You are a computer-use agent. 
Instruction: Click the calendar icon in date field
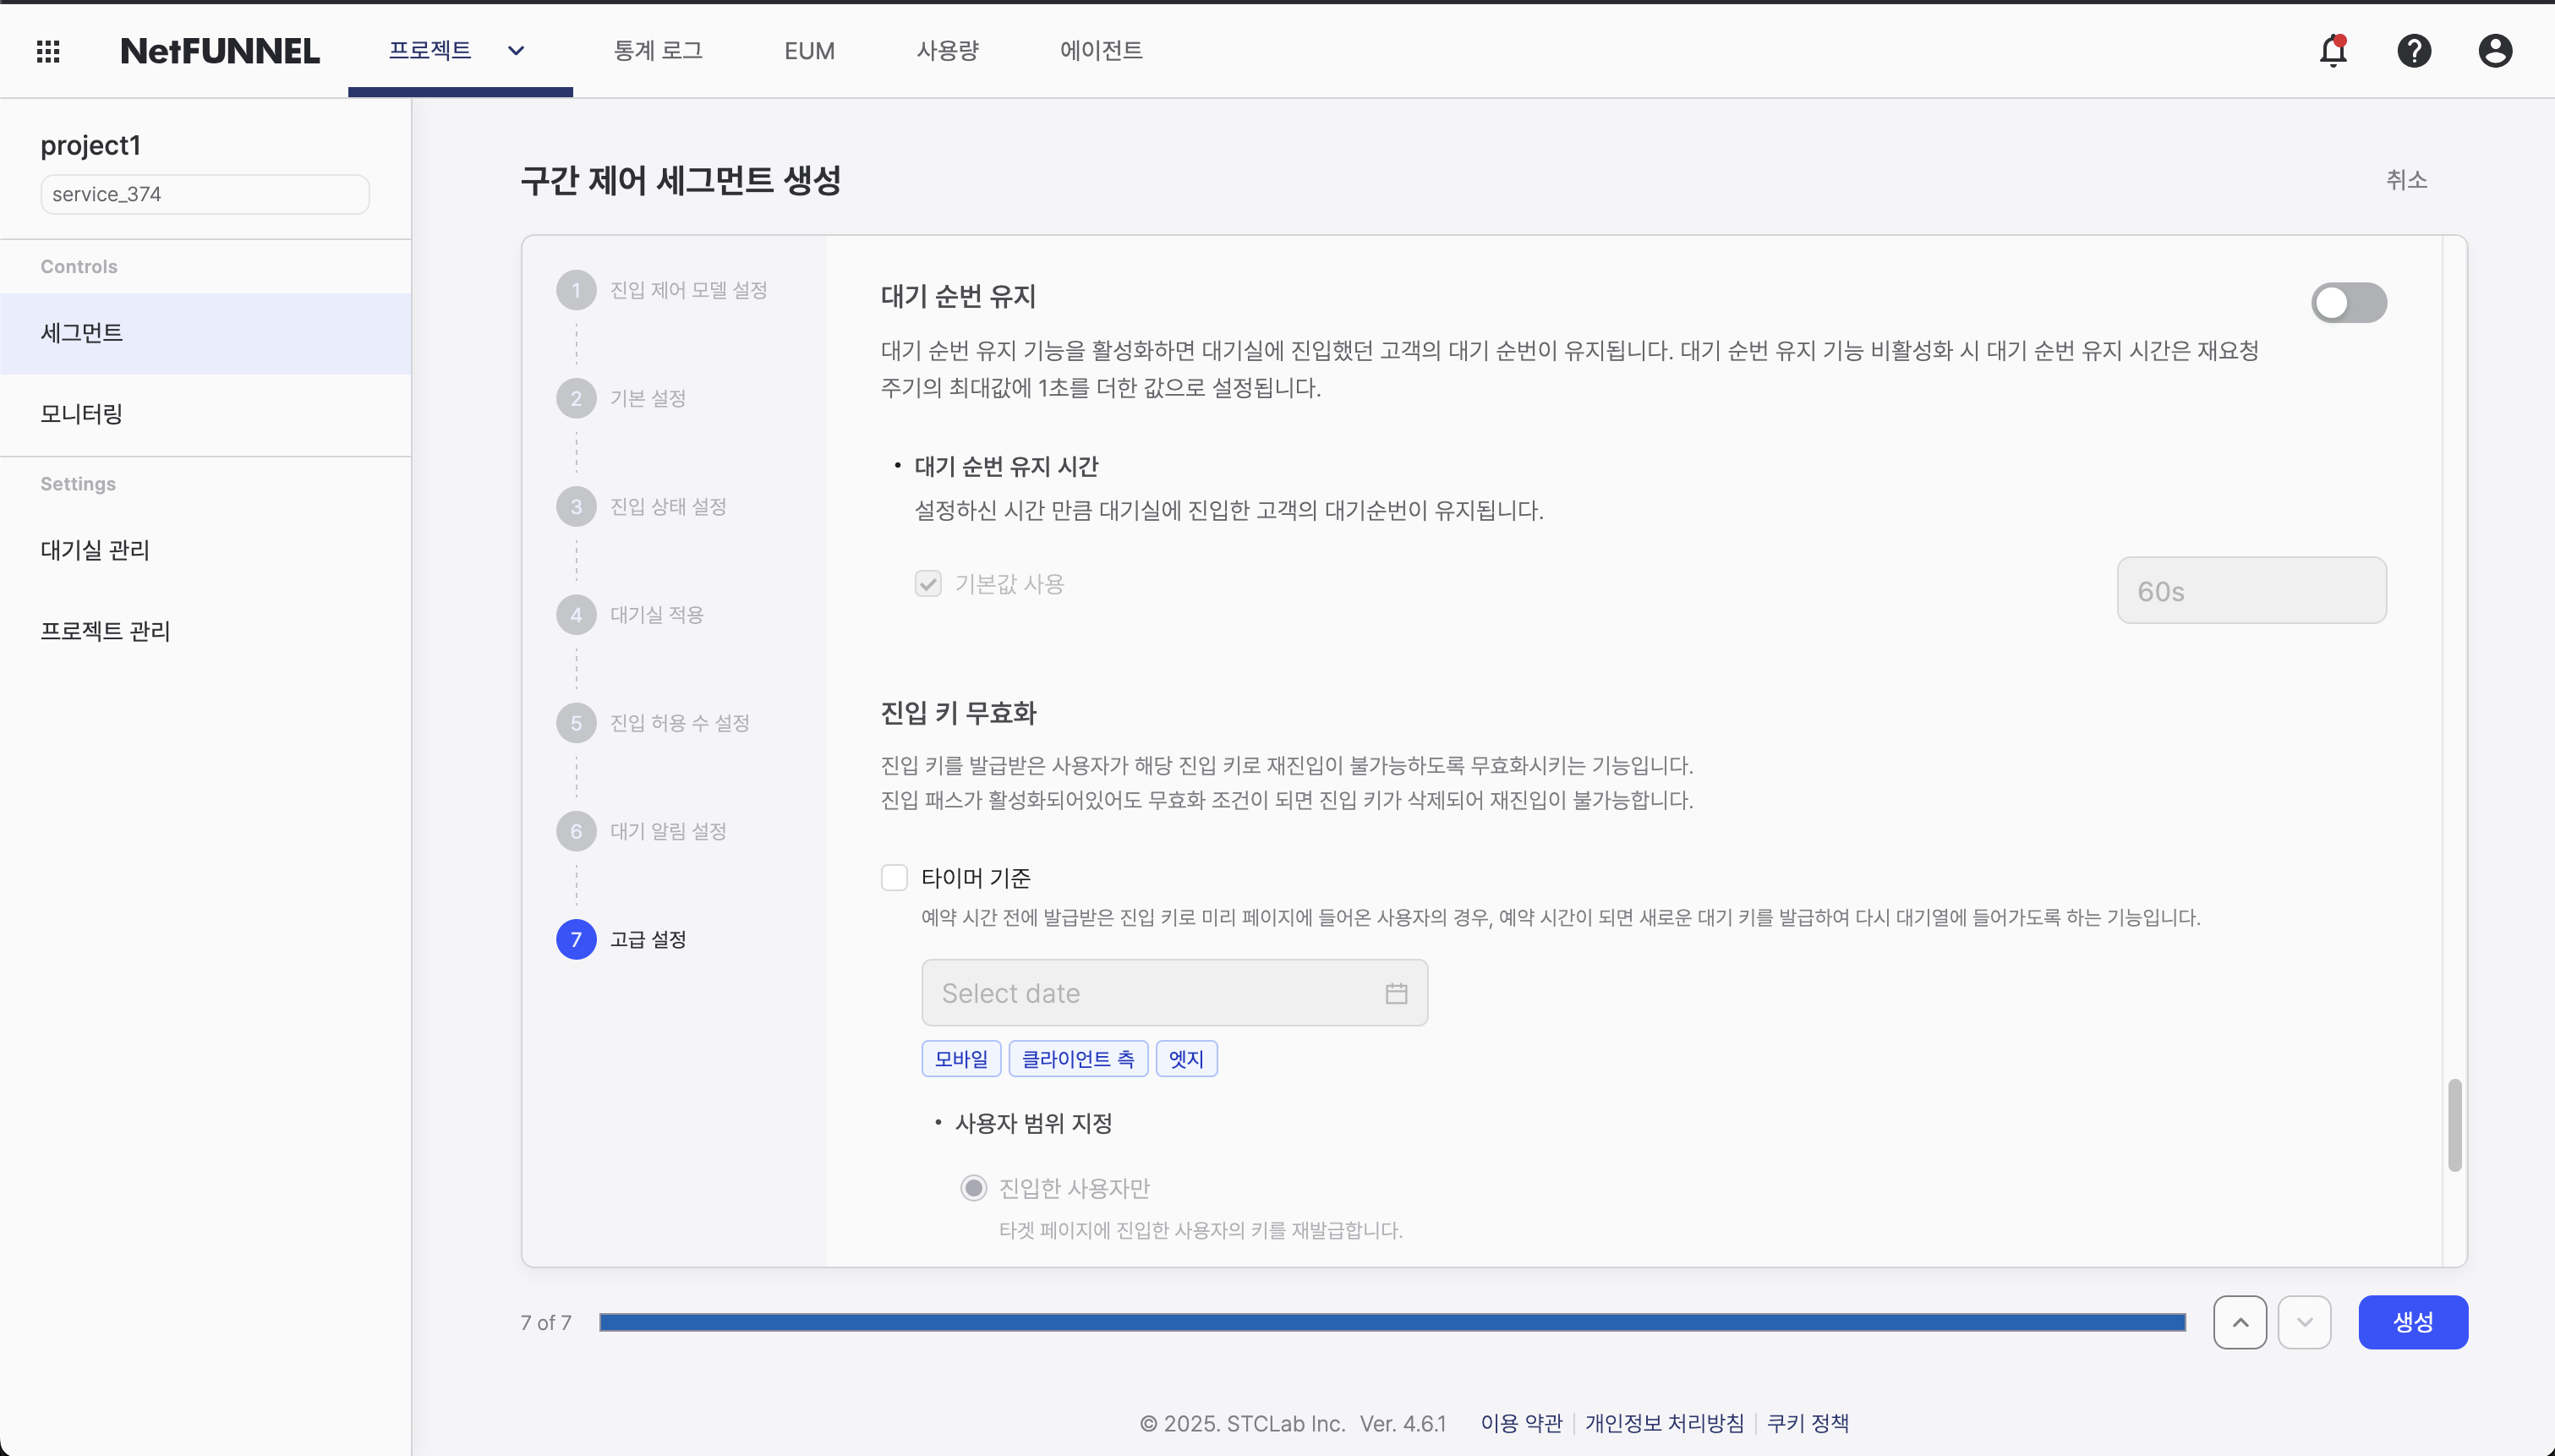1396,993
